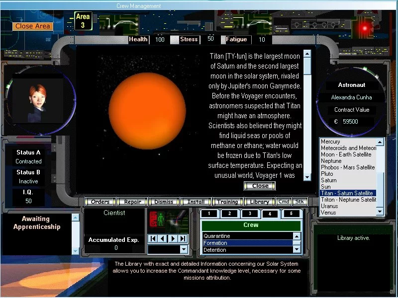Grab the Titan description scrollbar thumb
The width and height of the screenshot is (398, 298).
(x=307, y=66)
